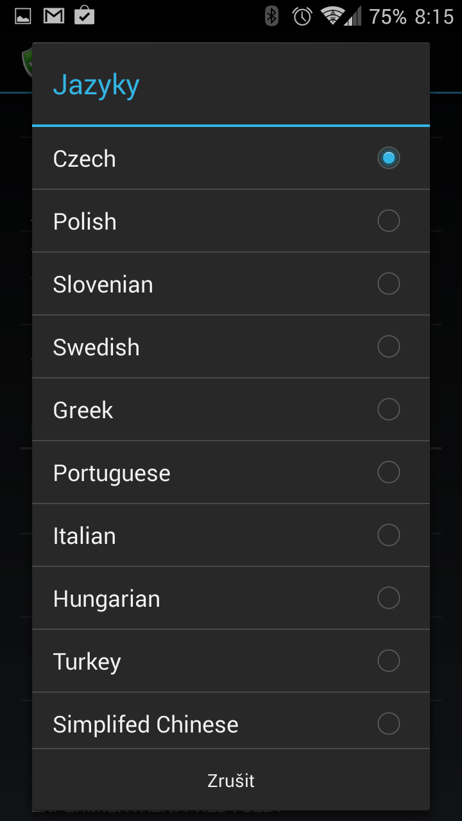The image size is (462, 821).
Task: Choose Portuguese radio button
Action: 388,472
